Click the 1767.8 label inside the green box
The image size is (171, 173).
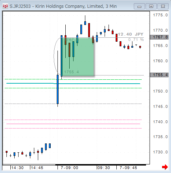[x=71, y=40]
